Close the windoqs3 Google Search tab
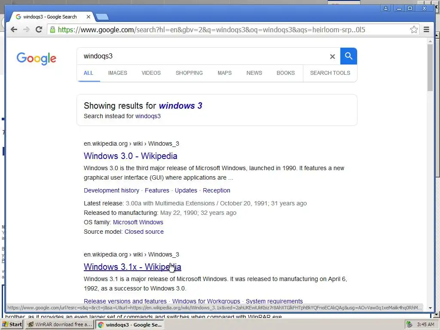 (x=89, y=17)
